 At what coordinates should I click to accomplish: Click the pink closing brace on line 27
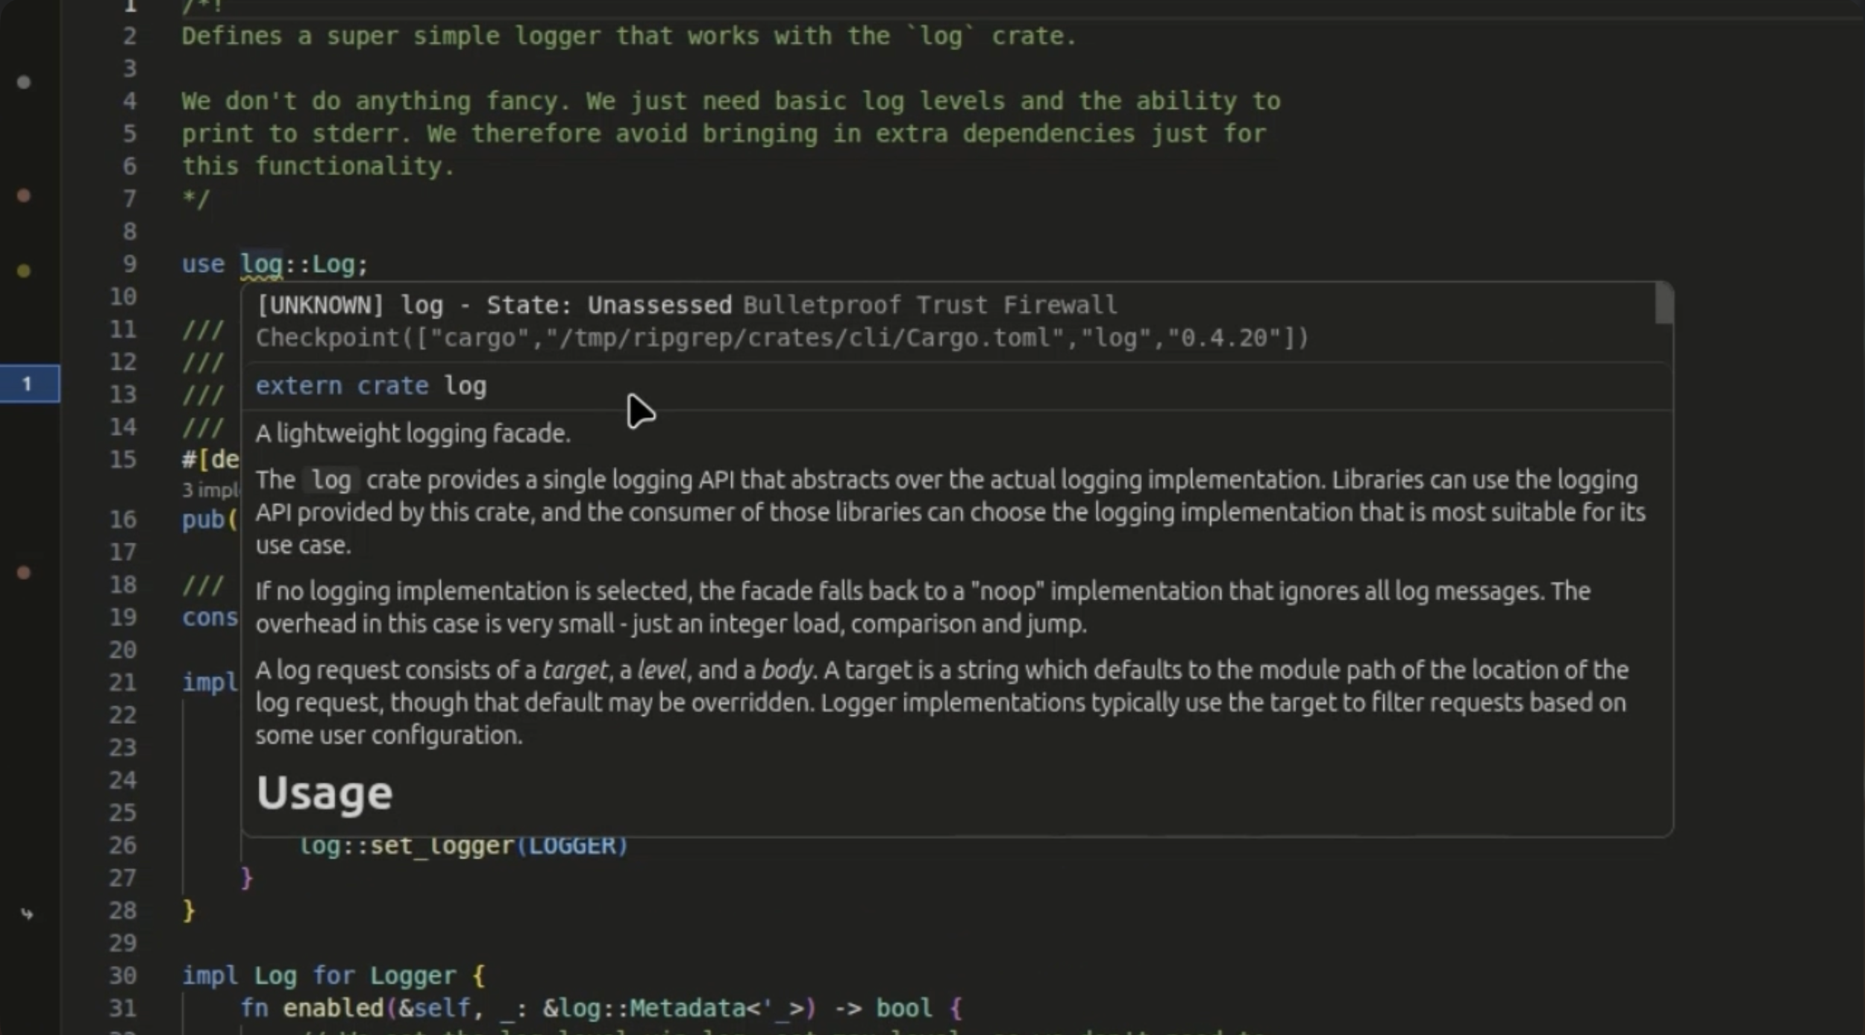(246, 878)
